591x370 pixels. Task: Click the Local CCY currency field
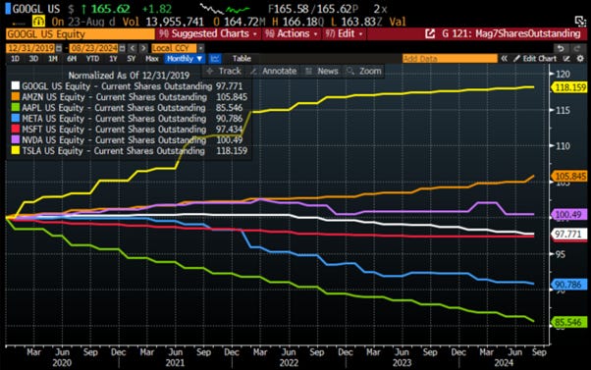click(174, 48)
